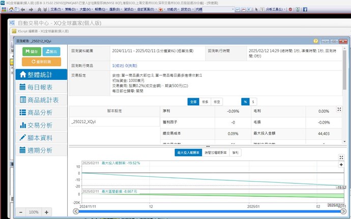The width and height of the screenshot is (351, 219).
Task: Click the chart timeline left scroll arrow
Action: coord(76,211)
